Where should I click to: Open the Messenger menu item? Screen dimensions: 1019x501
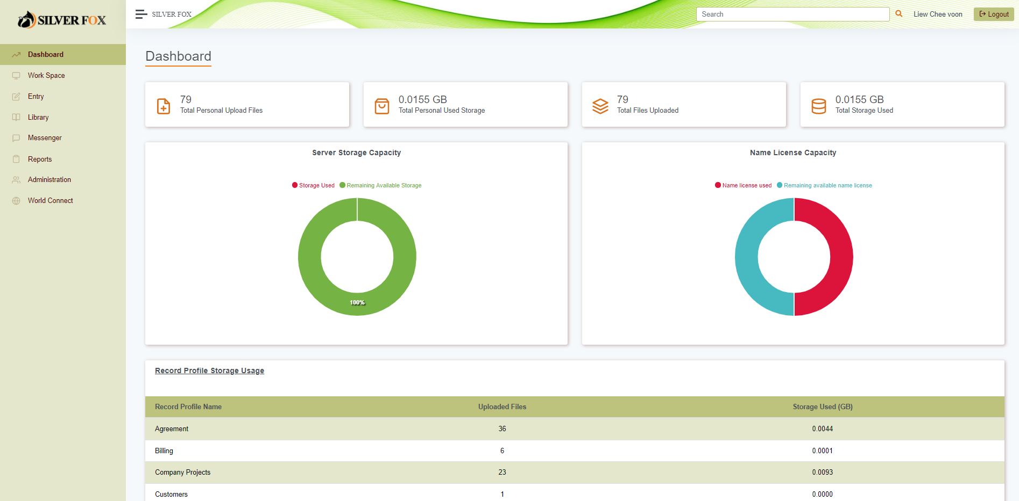[x=63, y=138]
